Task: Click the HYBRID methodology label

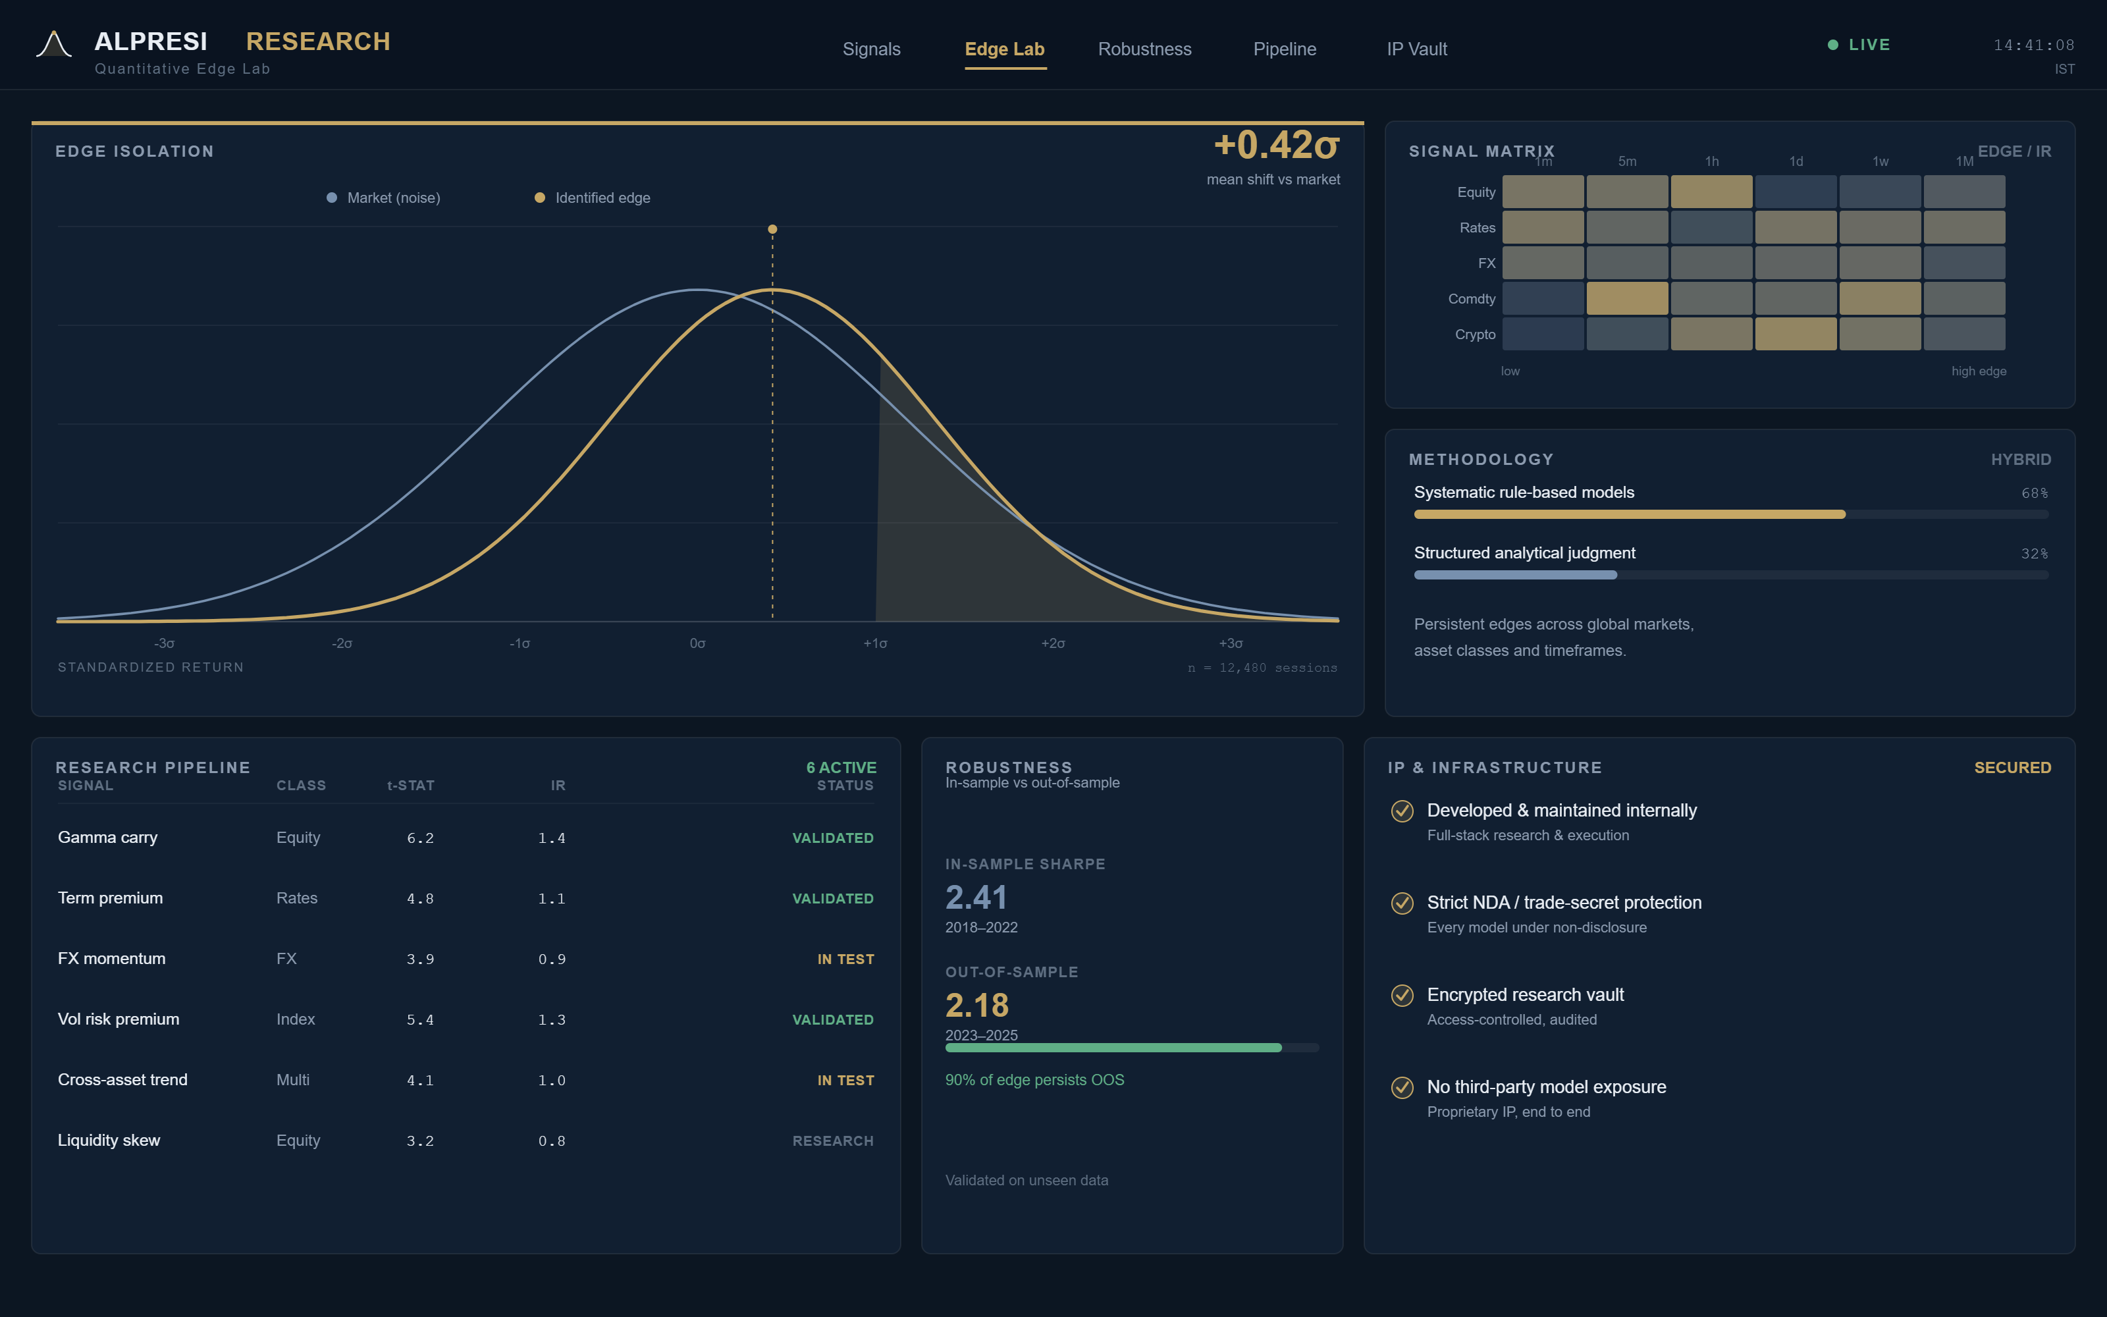Action: (x=2021, y=459)
